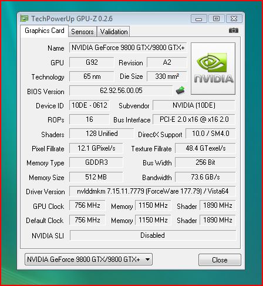Image resolution: width=263 pixels, height=286 pixels.
Task: Open the Validation tab
Action: pyautogui.click(x=114, y=32)
